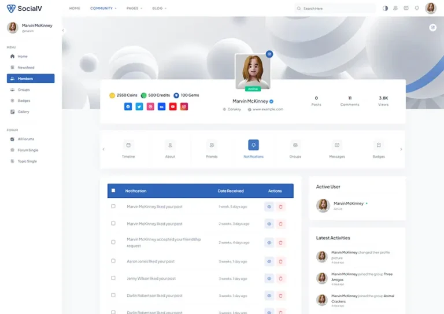Collapse the sidebar with the arrow
This screenshot has height=314, width=444.
63,30
